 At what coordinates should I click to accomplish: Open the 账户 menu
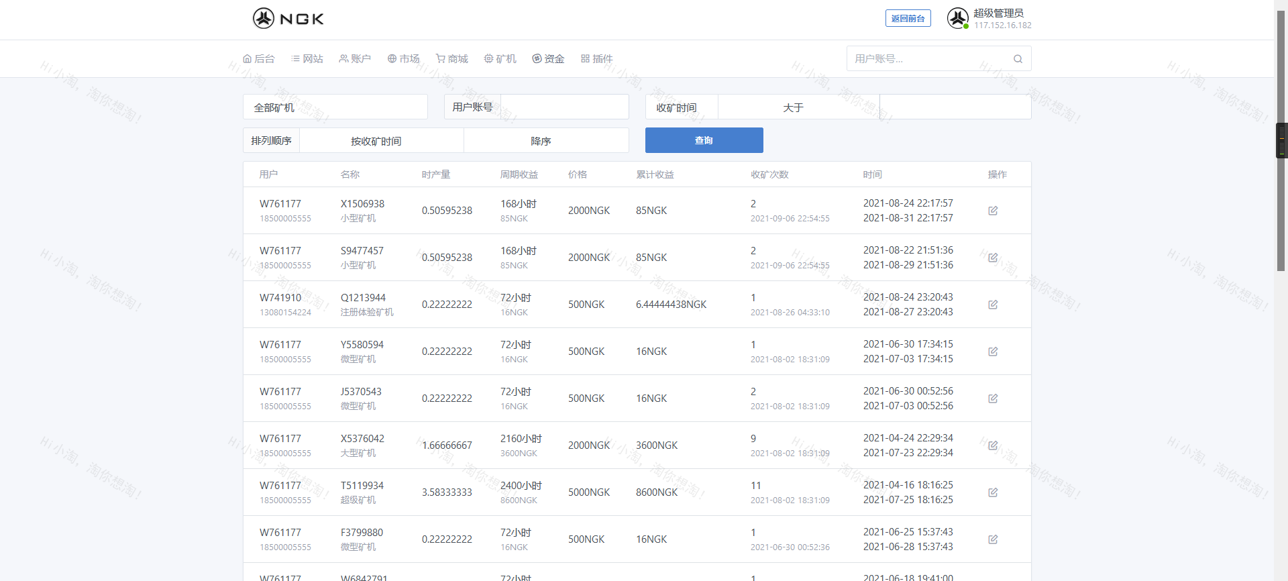click(x=355, y=59)
